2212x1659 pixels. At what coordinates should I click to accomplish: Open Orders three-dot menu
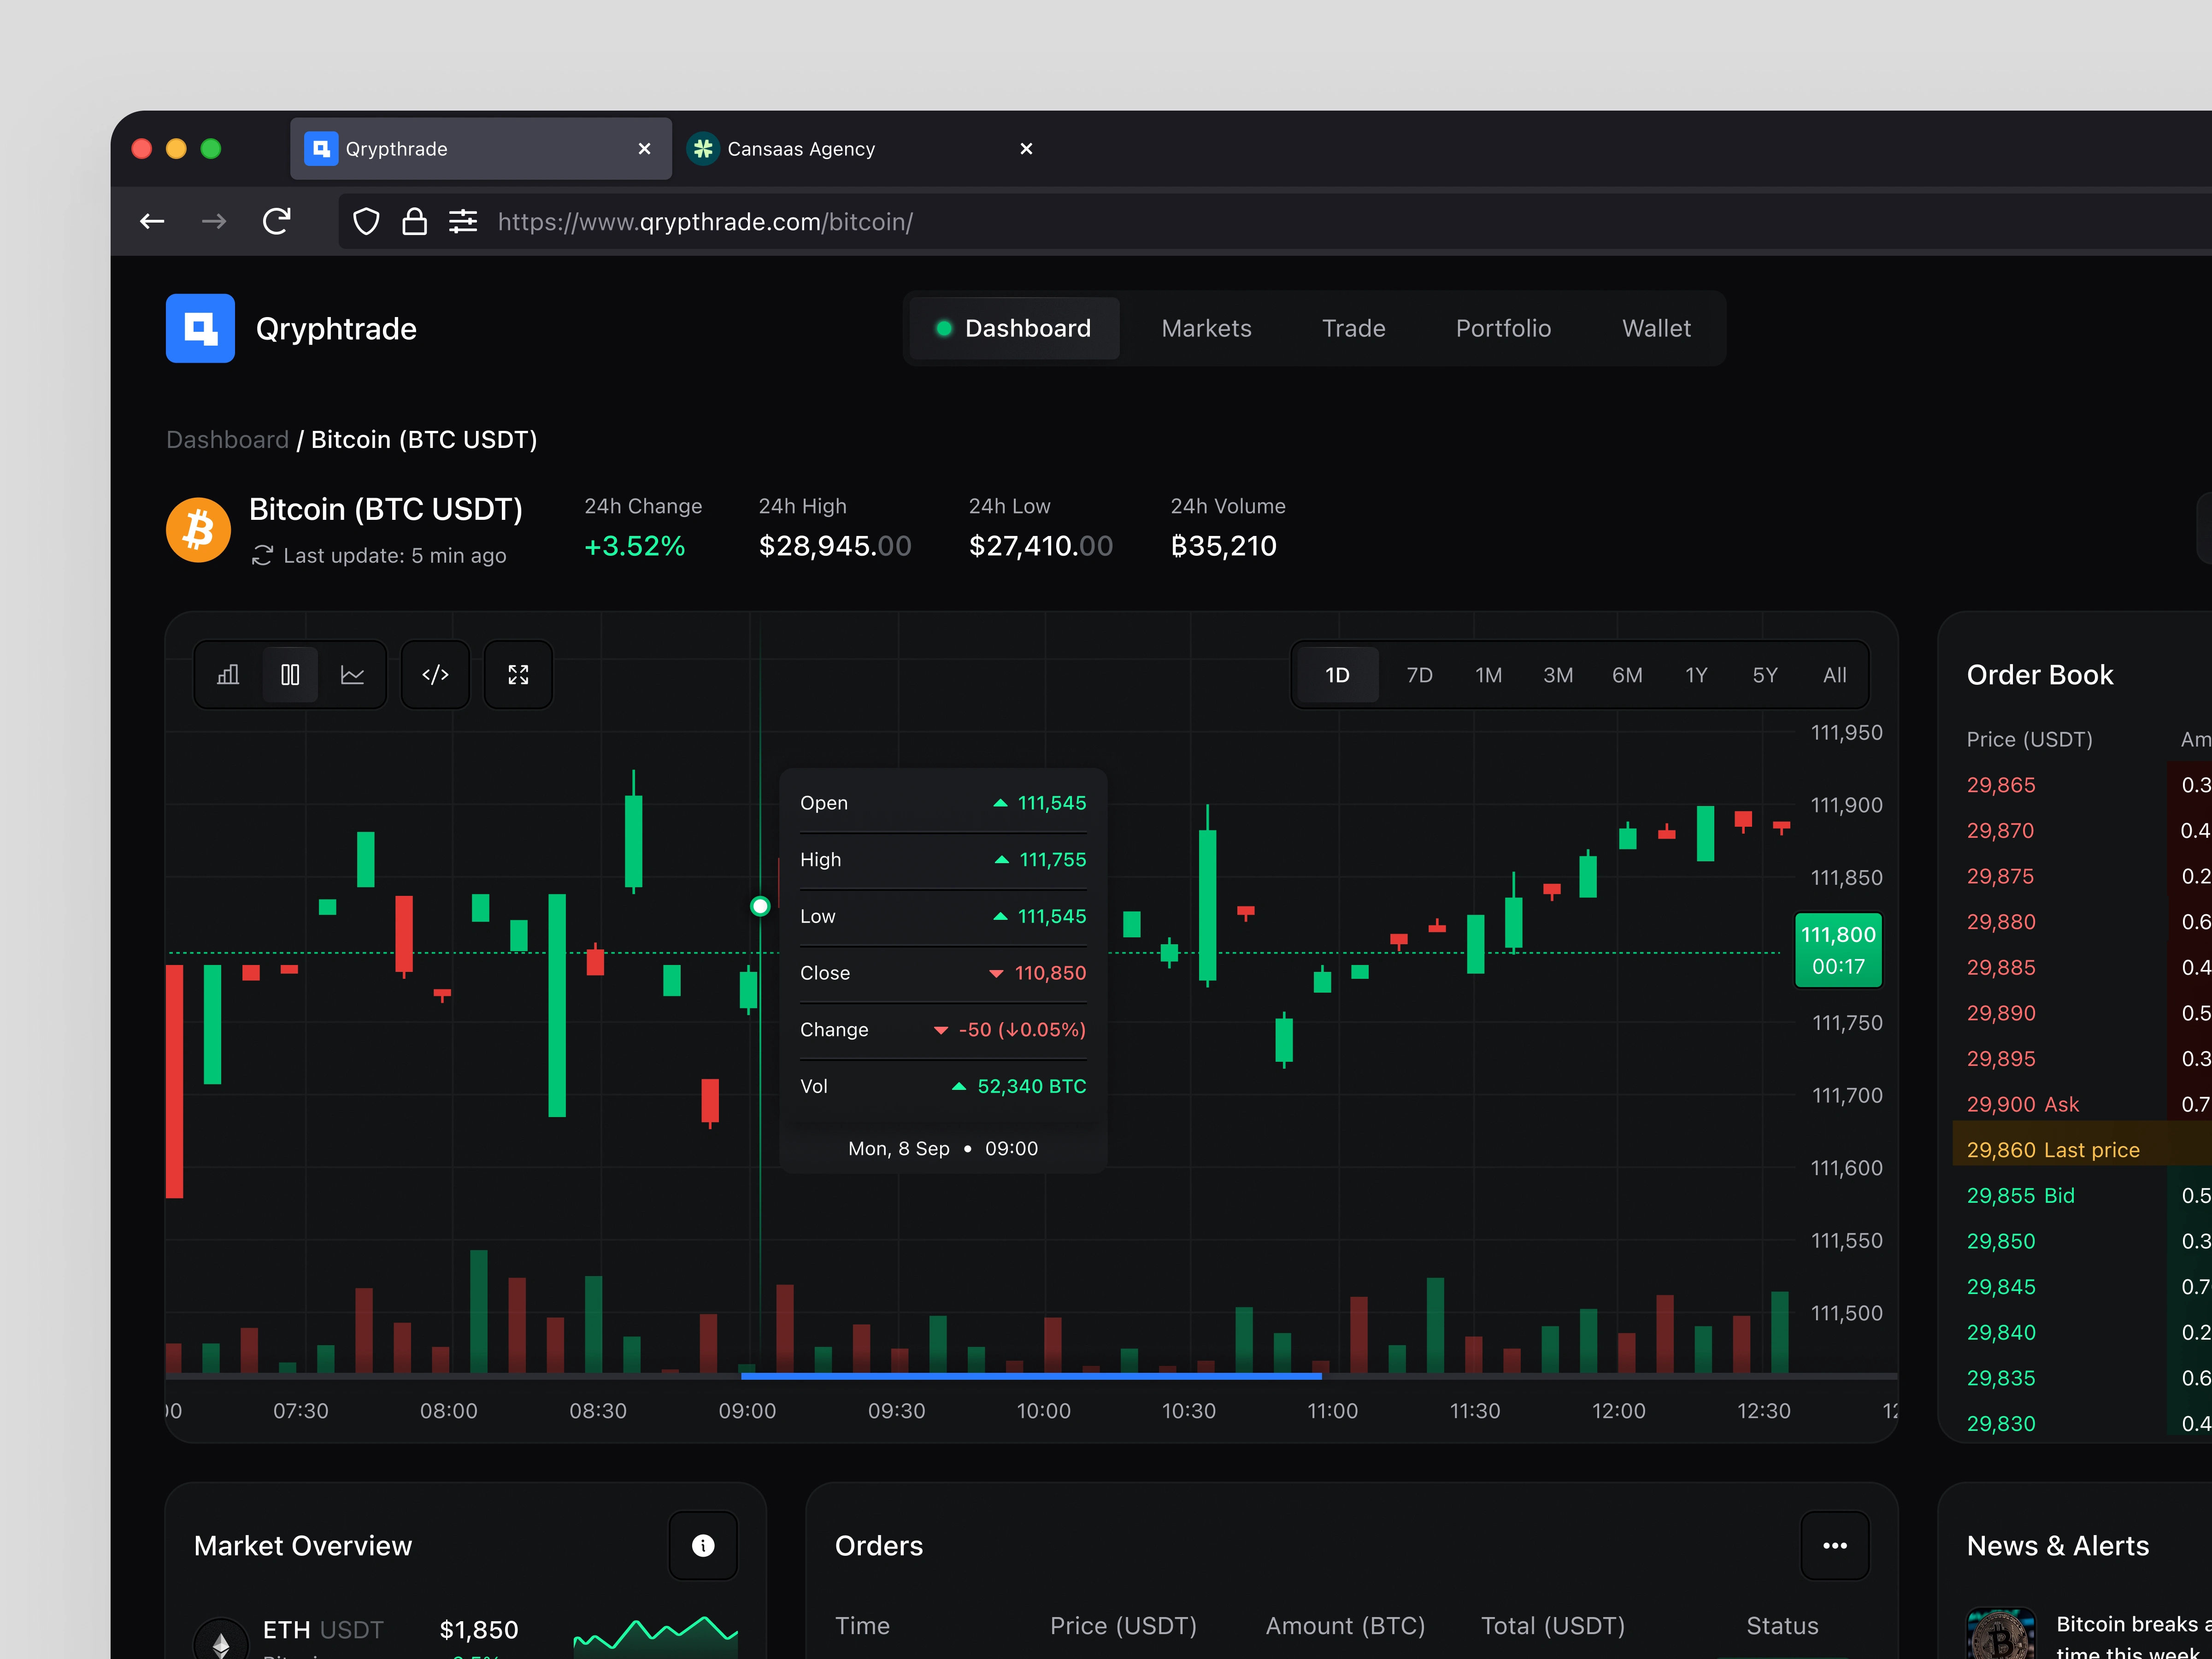1834,1545
